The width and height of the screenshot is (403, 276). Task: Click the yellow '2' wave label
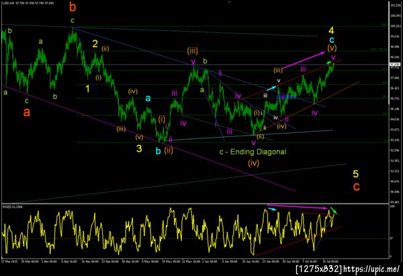coord(95,44)
